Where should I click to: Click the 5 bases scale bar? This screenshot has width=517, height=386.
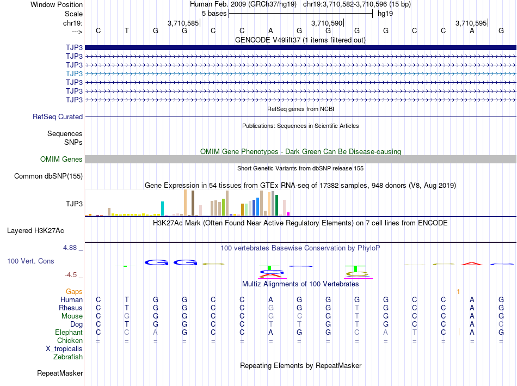tap(300, 14)
